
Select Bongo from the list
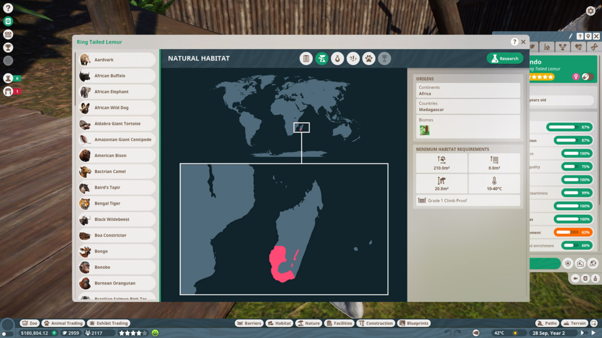tap(117, 251)
